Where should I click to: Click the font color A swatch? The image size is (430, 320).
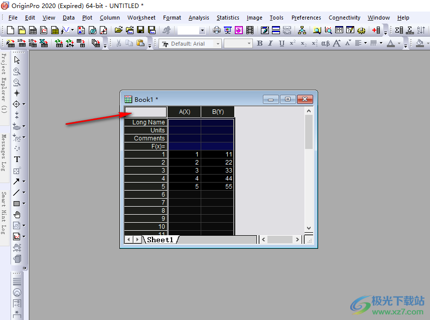(x=391, y=43)
